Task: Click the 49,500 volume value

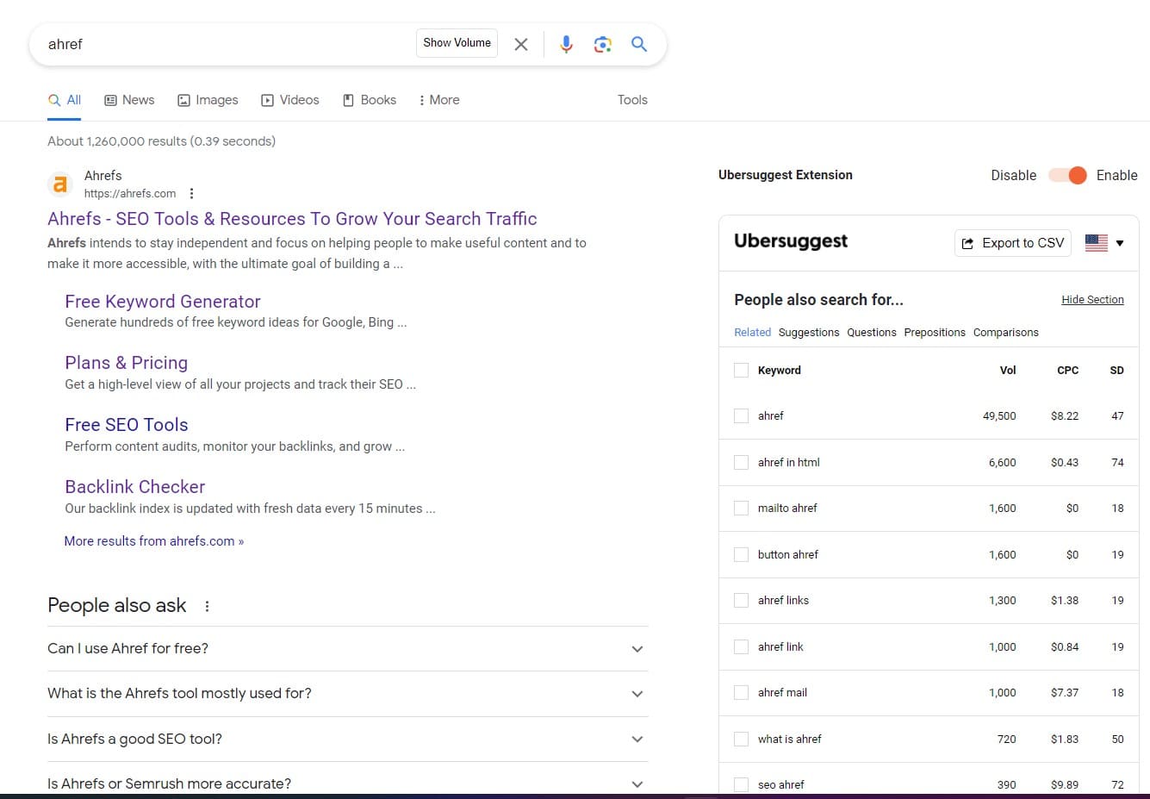Action: 999,416
